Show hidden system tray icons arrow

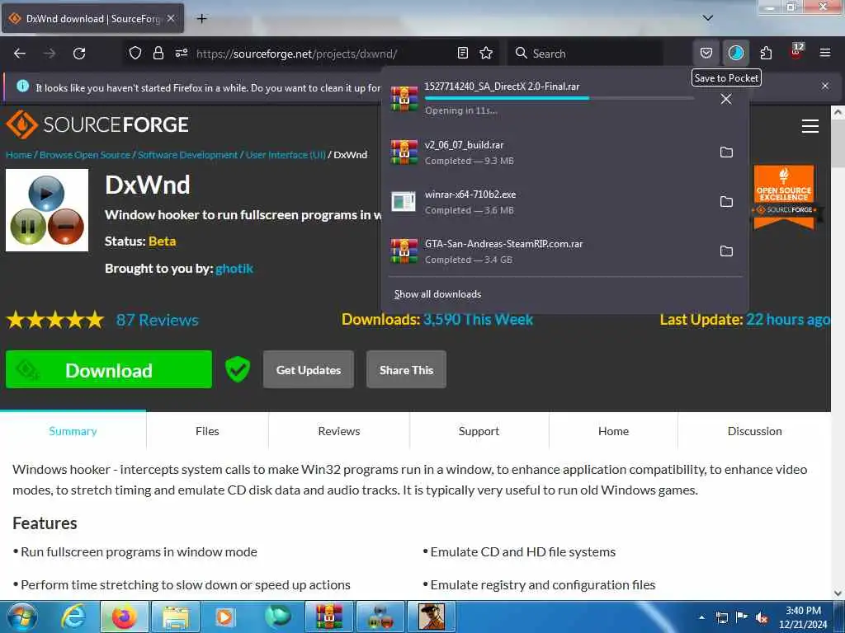(x=701, y=617)
